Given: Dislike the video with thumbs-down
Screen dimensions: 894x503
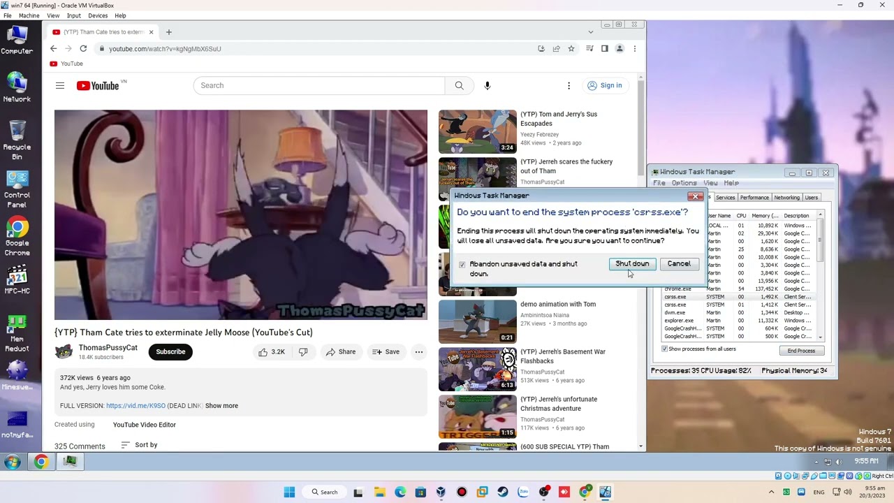Looking at the screenshot, I should tap(303, 351).
